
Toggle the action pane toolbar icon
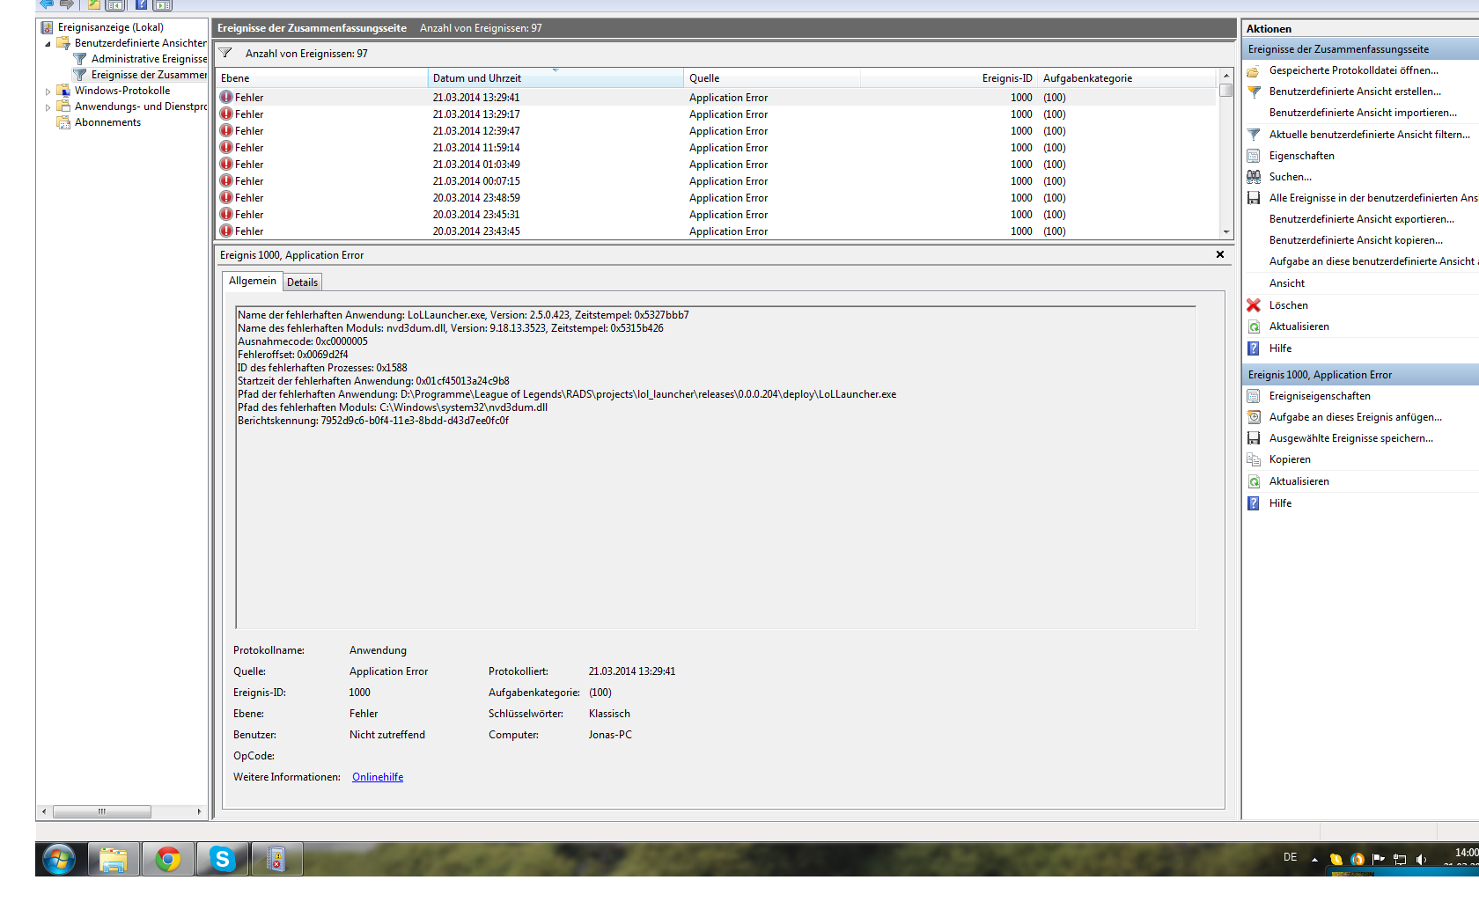pos(163,4)
